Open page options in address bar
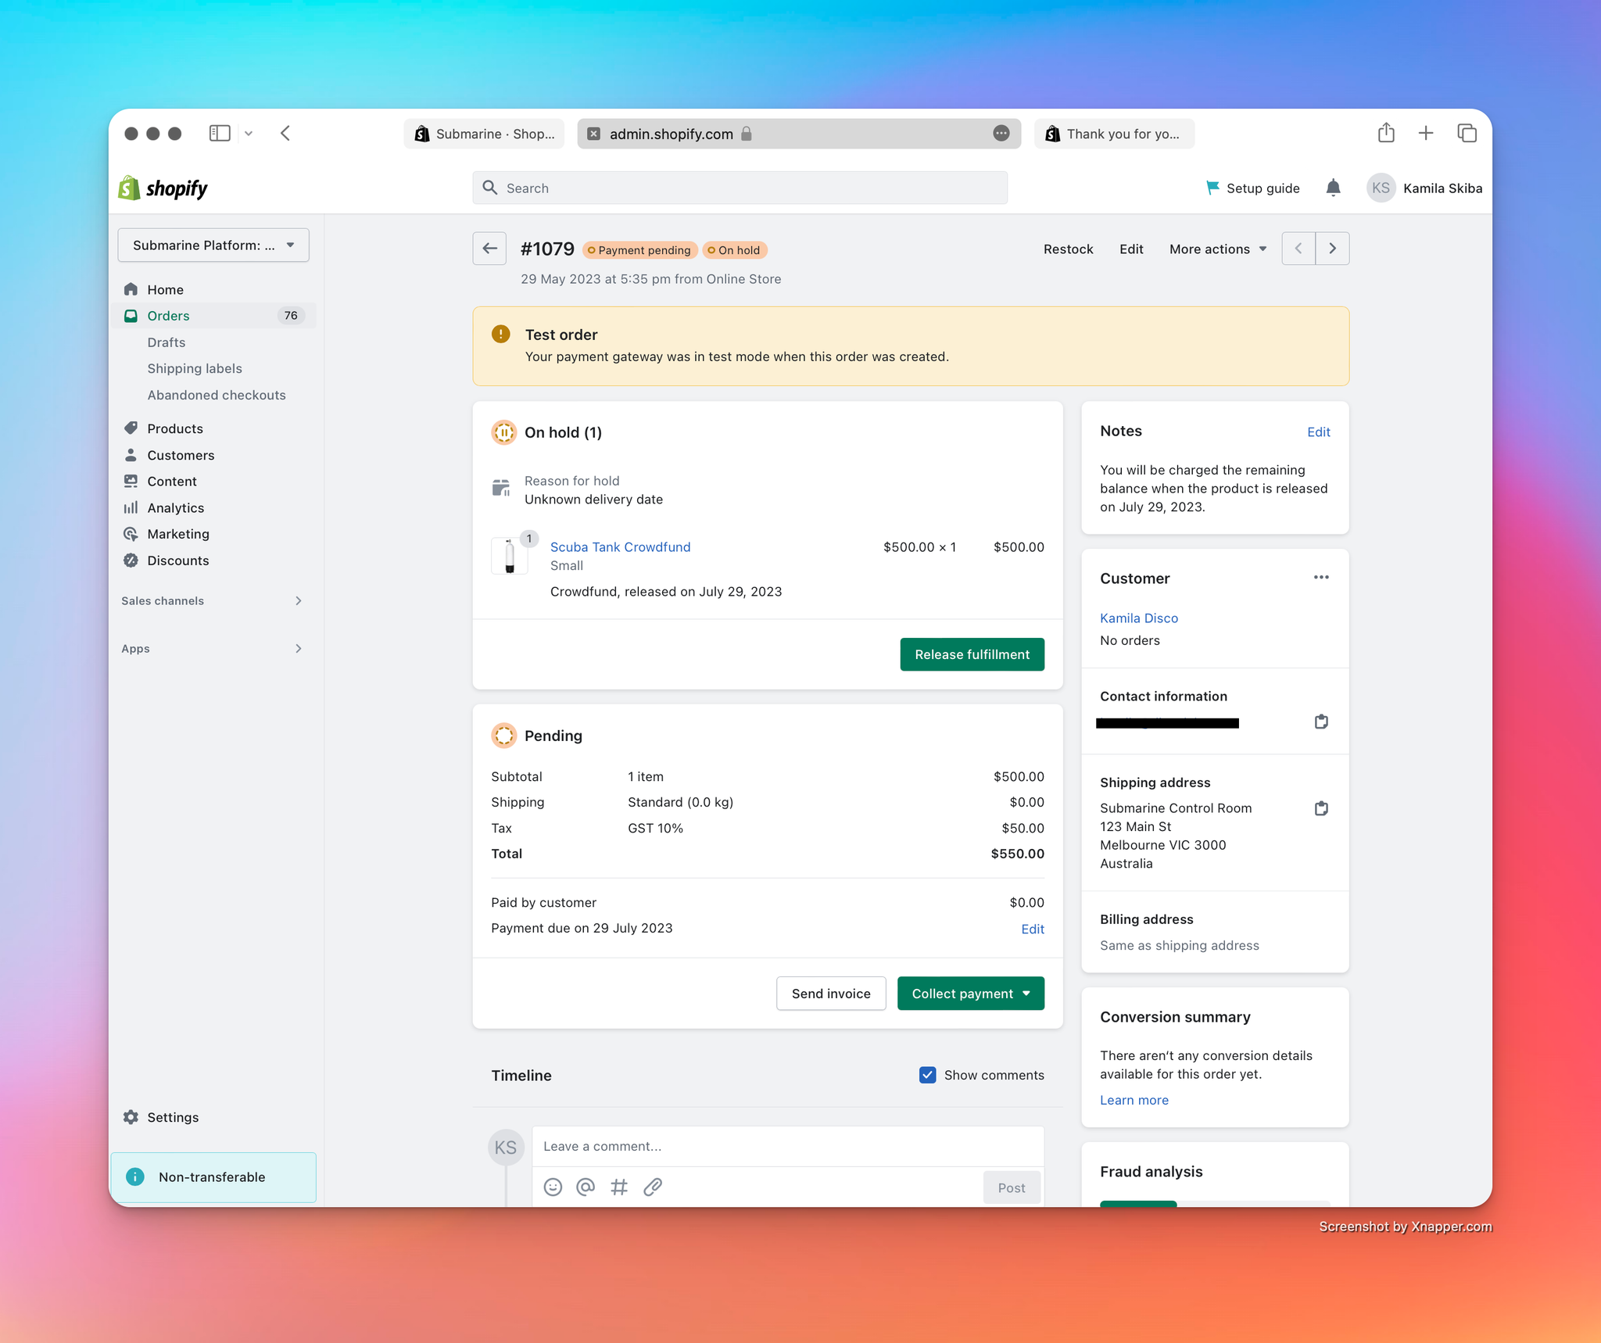 point(1001,134)
